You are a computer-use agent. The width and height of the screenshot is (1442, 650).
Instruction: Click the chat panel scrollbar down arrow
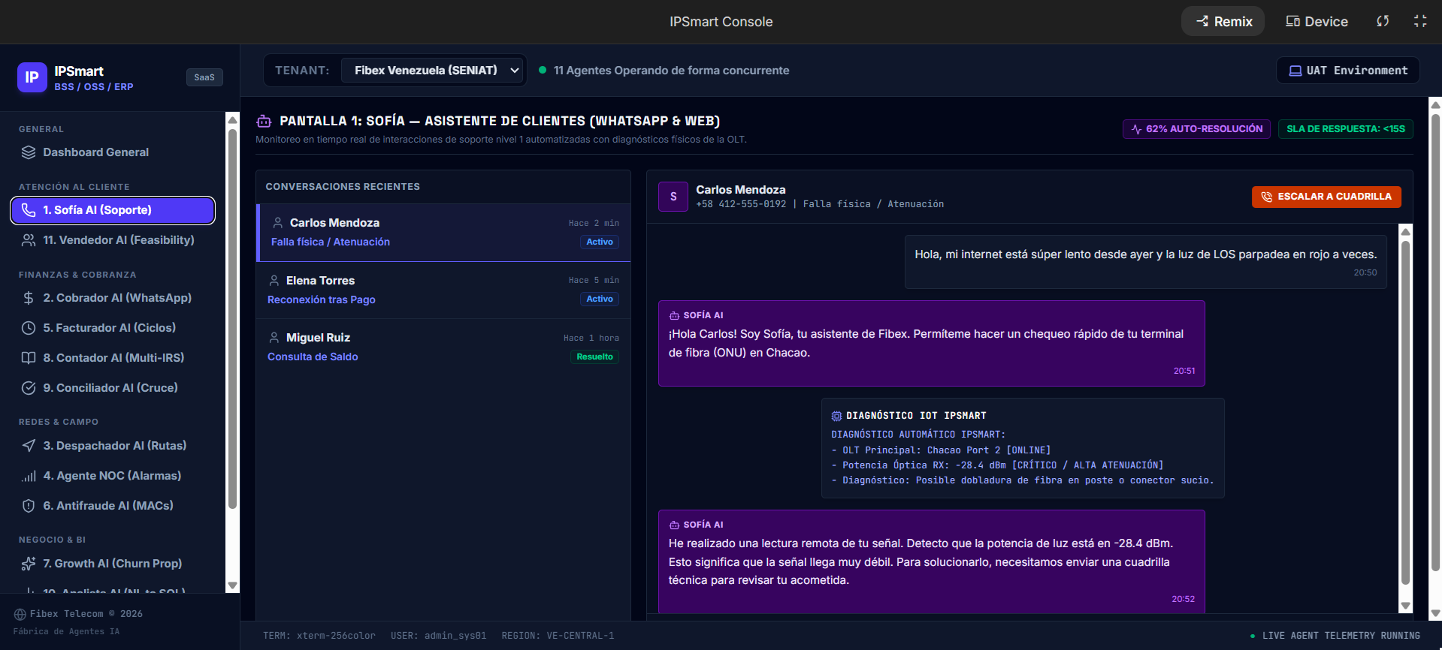[1405, 606]
